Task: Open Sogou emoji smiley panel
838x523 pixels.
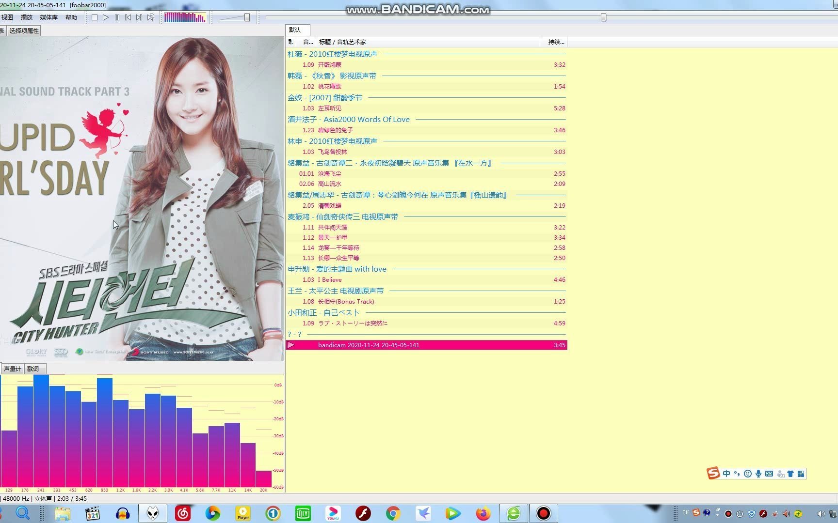Action: coord(748,474)
